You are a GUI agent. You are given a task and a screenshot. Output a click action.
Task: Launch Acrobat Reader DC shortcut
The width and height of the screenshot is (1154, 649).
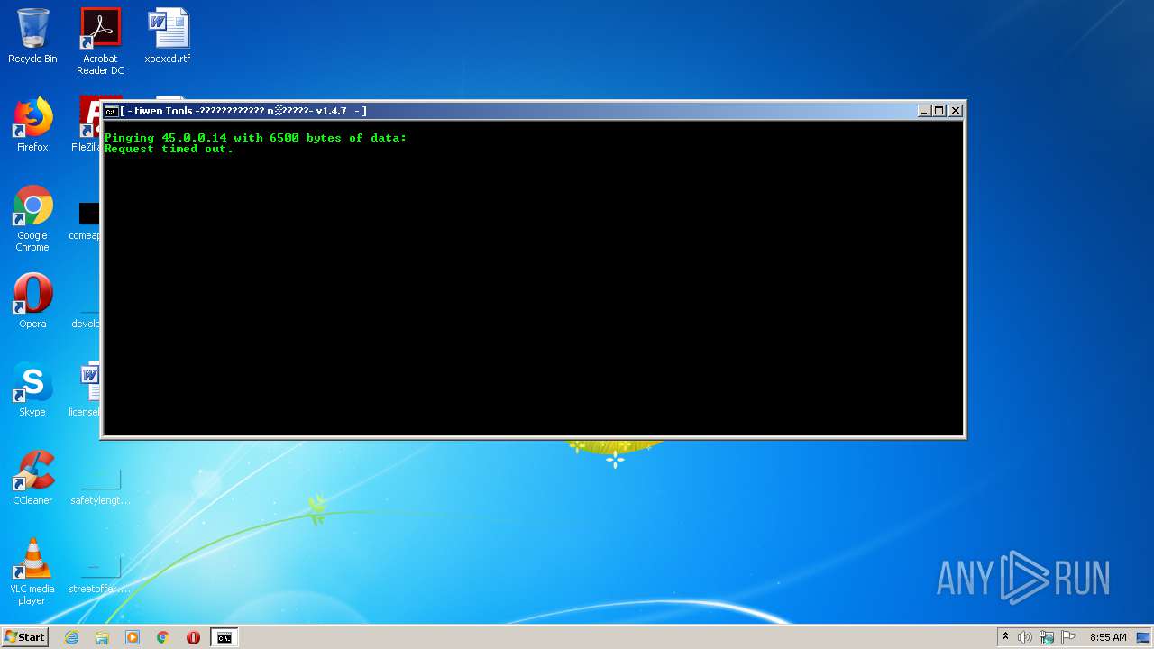coord(100,41)
